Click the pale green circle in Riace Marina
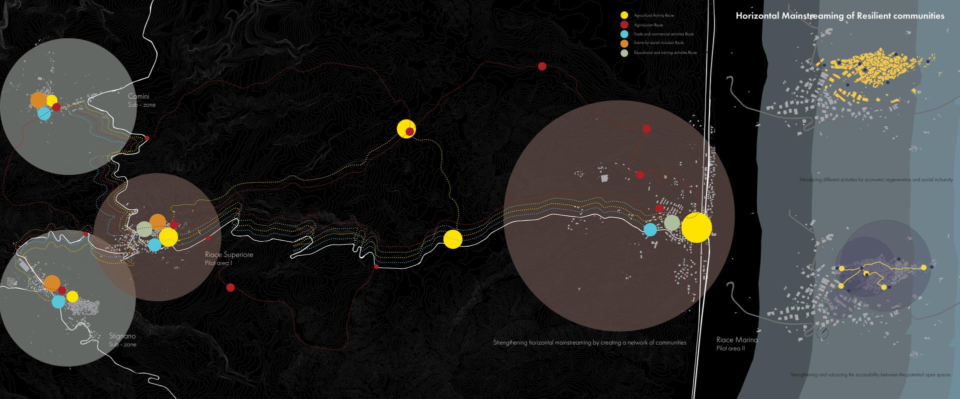The height and width of the screenshot is (399, 960). pos(672,223)
